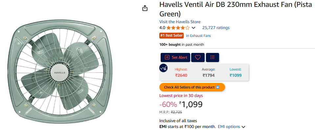Click the Highest price ₹2640 value

(181, 75)
